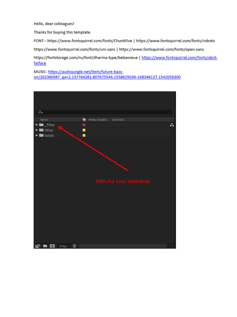Click the project panel horizontal scrollbar

coord(123,246)
